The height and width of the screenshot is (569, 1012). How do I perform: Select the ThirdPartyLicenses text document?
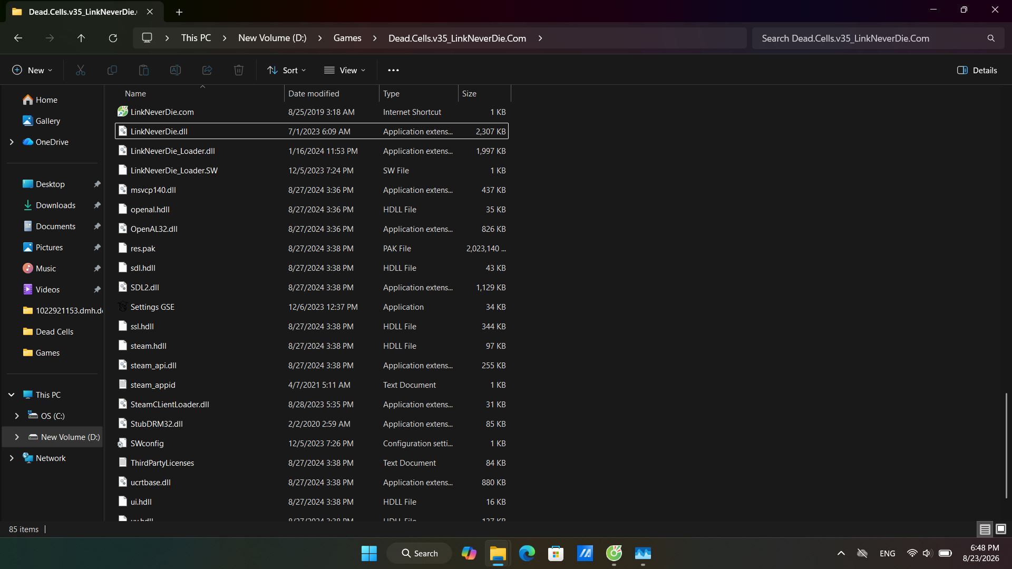point(312,463)
